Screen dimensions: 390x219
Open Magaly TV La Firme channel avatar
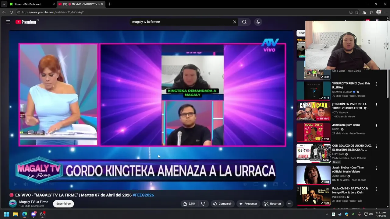(x=13, y=203)
